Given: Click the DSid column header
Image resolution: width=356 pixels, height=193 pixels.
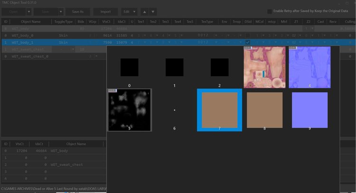Looking at the screenshot, I should 248,21.
